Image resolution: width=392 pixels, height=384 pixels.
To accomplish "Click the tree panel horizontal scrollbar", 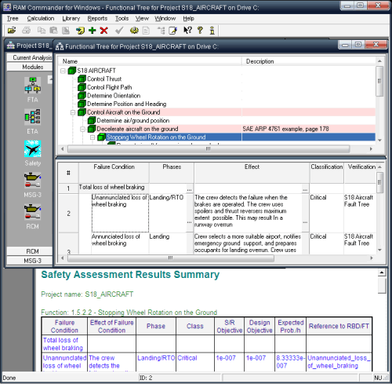I will click(x=209, y=149).
